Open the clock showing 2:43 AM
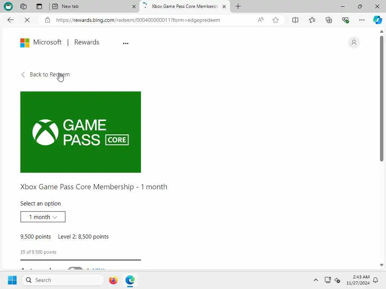The image size is (386, 289). point(358,280)
